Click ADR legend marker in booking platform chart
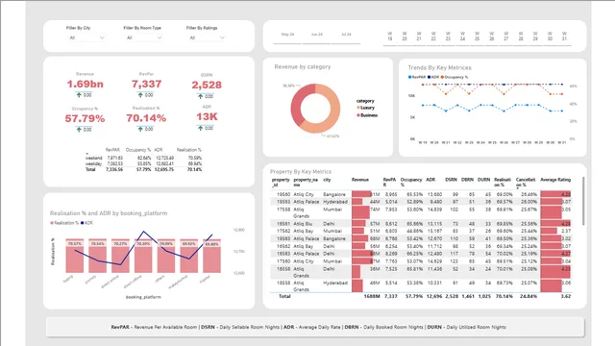The image size is (615, 346). (82, 223)
